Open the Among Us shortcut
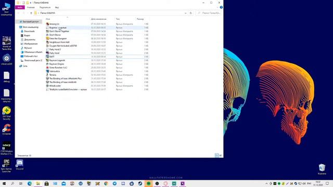The width and height of the screenshot is (333, 187). tap(54, 24)
